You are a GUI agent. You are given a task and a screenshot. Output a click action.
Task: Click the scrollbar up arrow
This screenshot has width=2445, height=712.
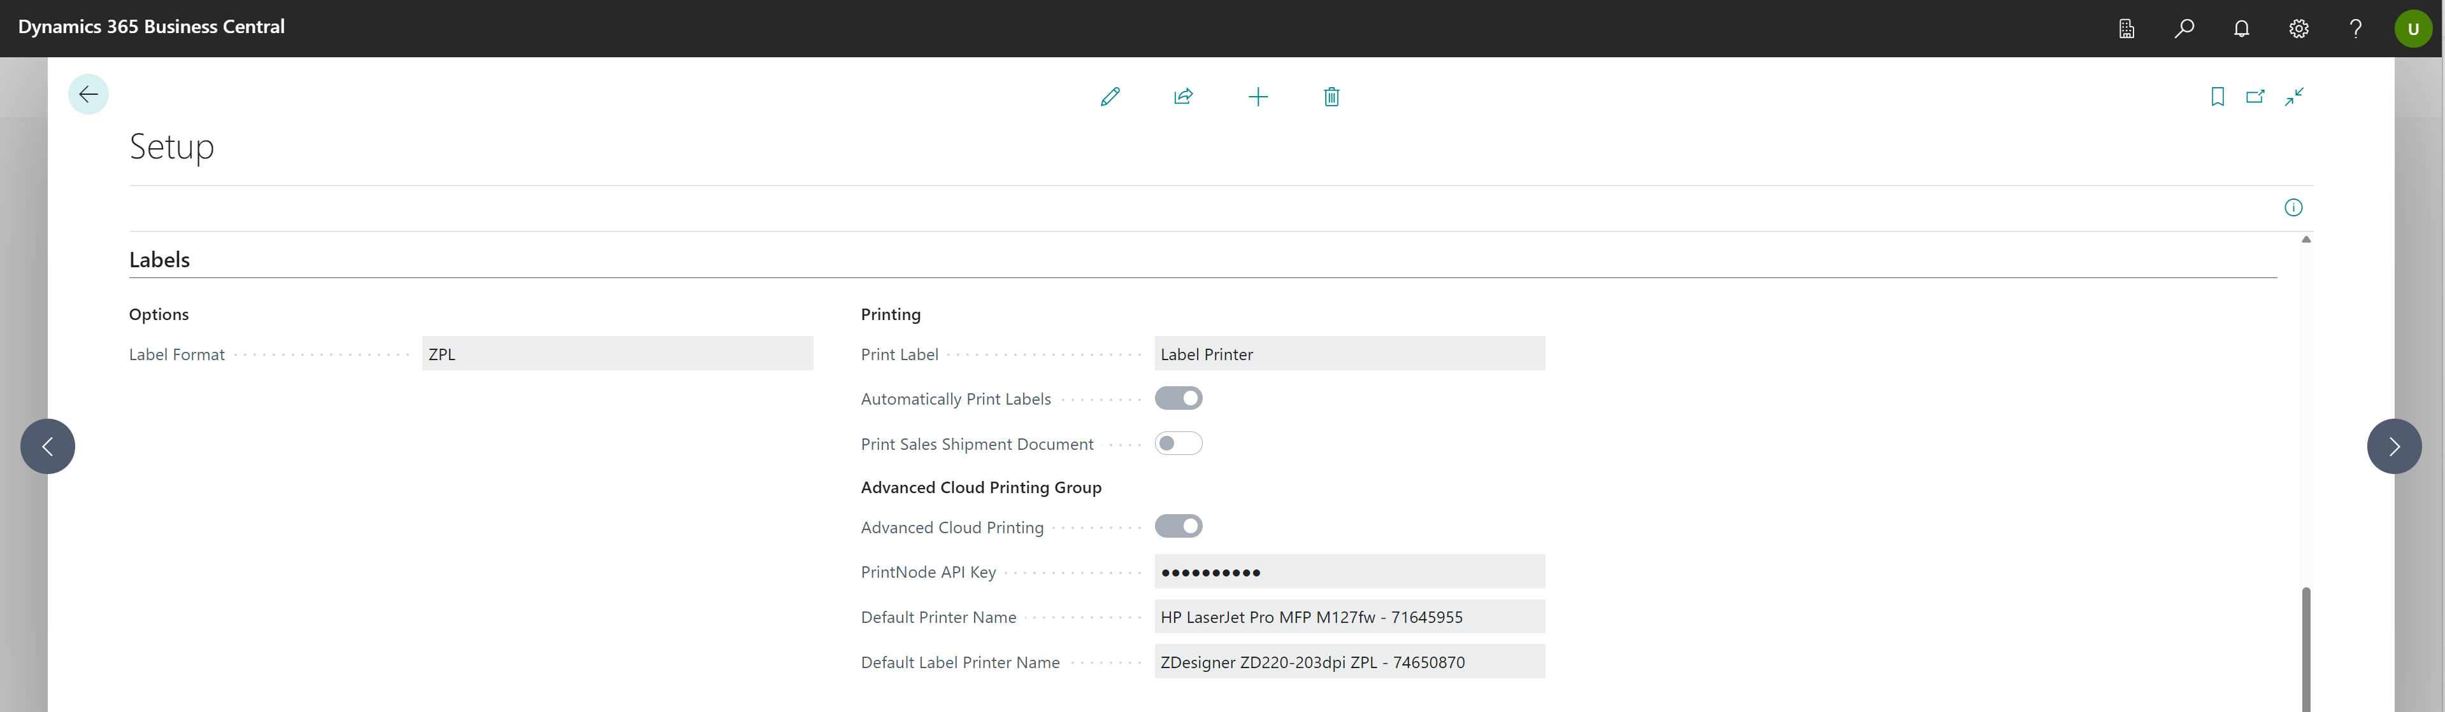coord(2305,239)
